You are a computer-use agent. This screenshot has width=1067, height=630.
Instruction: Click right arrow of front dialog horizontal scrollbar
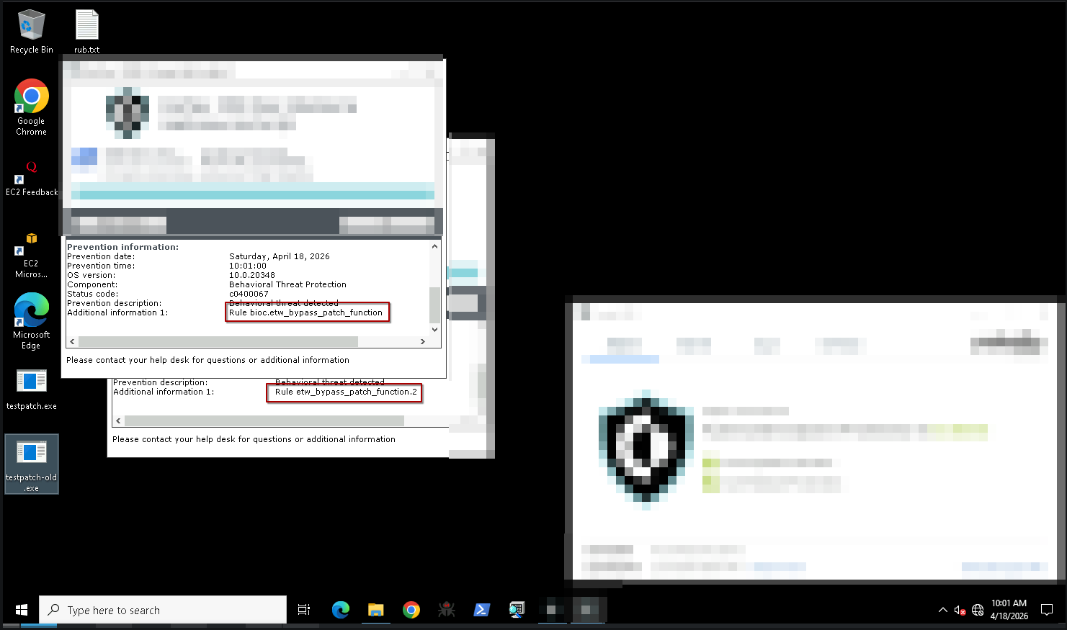tap(423, 341)
